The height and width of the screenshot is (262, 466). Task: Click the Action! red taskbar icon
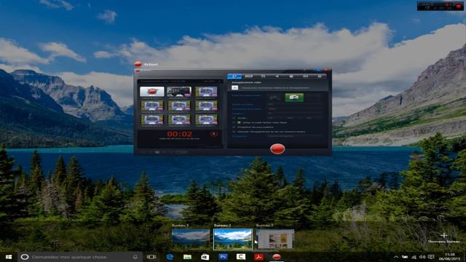coord(277,257)
